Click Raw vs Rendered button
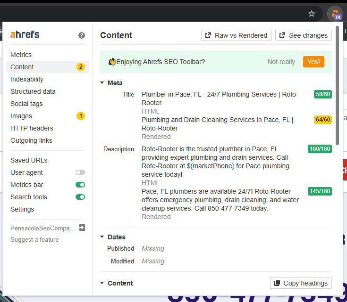The width and height of the screenshot is (347, 302). click(236, 35)
